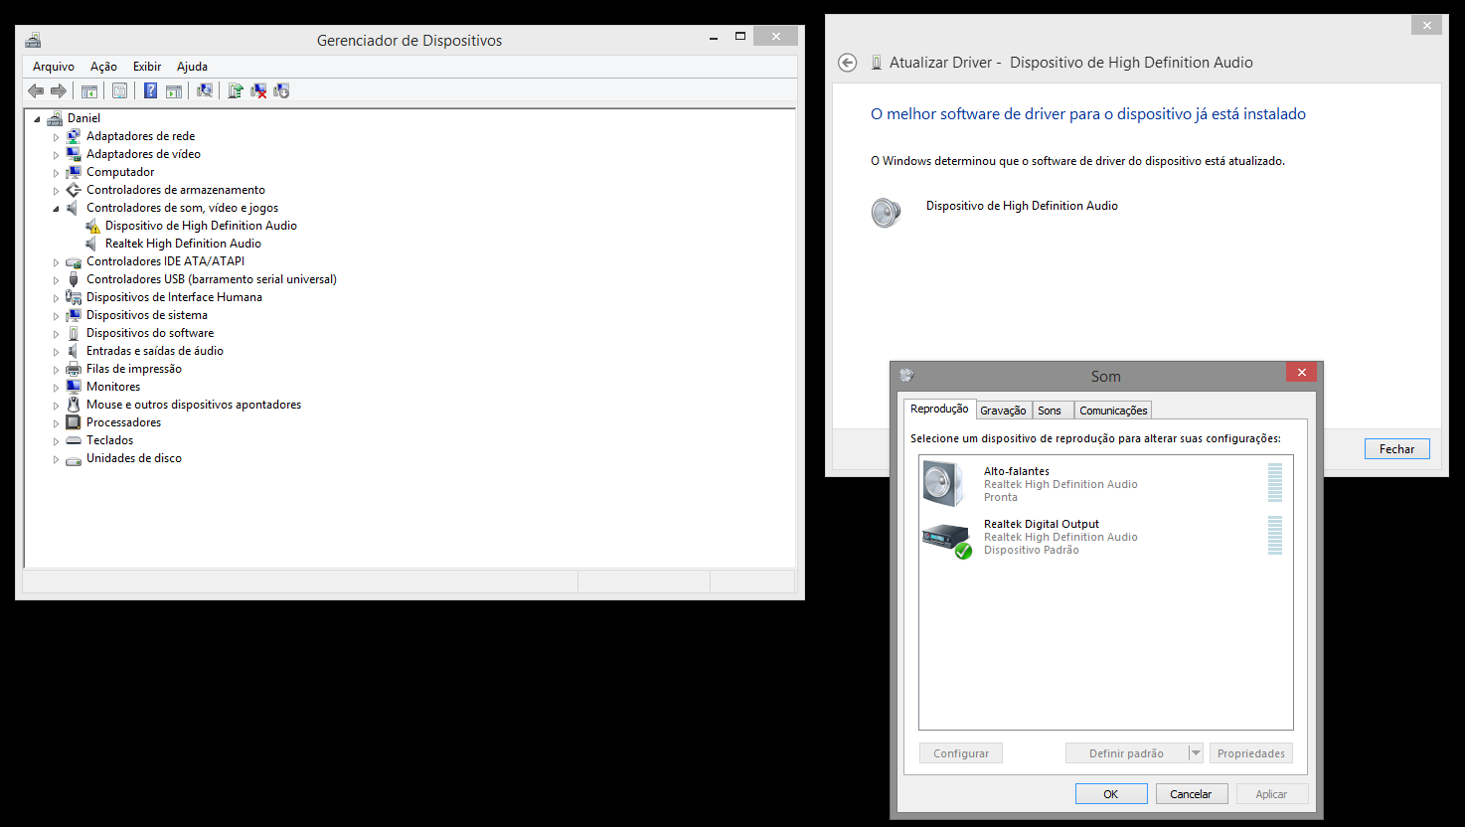Click Realtek Digital Output level meter

coord(1275,535)
